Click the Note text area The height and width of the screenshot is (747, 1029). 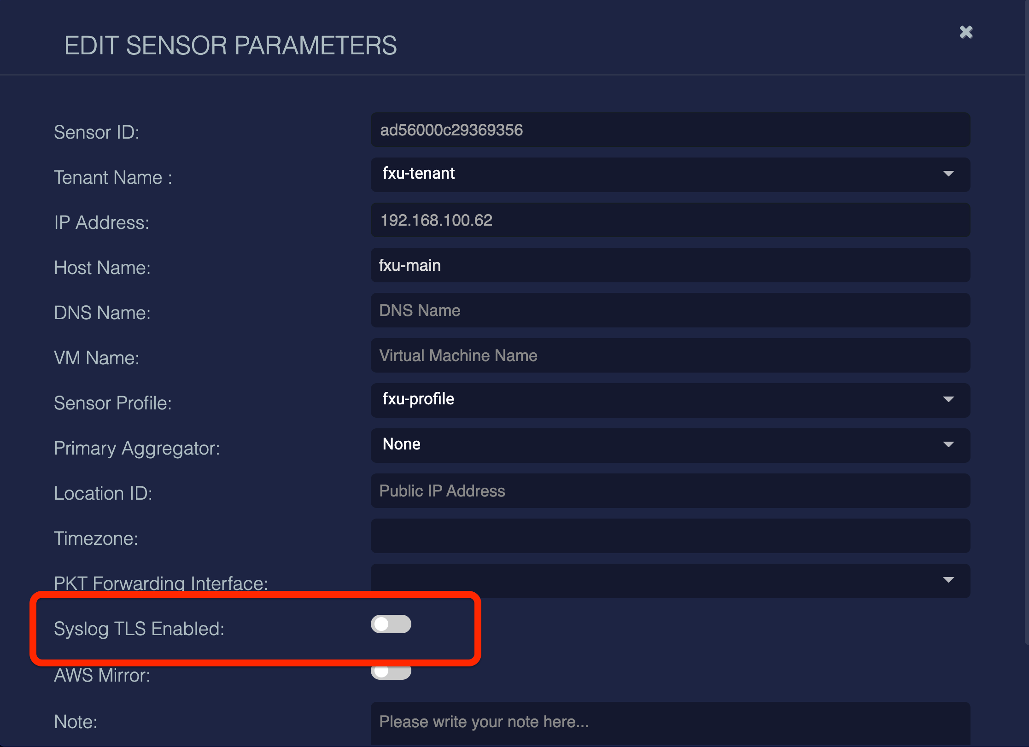point(670,722)
